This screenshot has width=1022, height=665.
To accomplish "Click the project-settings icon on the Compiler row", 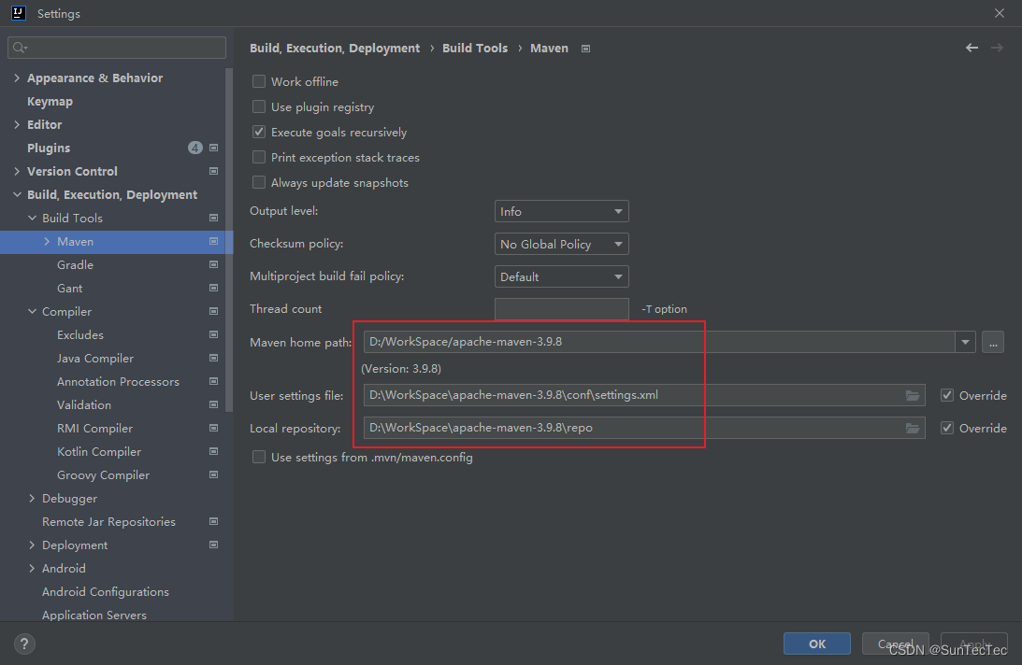I will pyautogui.click(x=213, y=311).
